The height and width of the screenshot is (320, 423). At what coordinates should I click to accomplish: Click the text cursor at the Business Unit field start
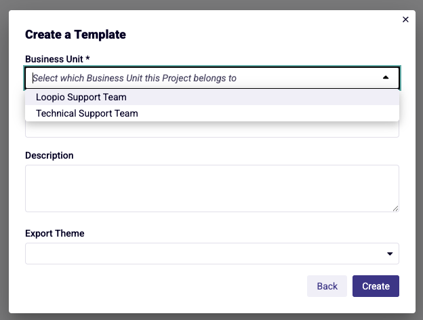(x=33, y=78)
